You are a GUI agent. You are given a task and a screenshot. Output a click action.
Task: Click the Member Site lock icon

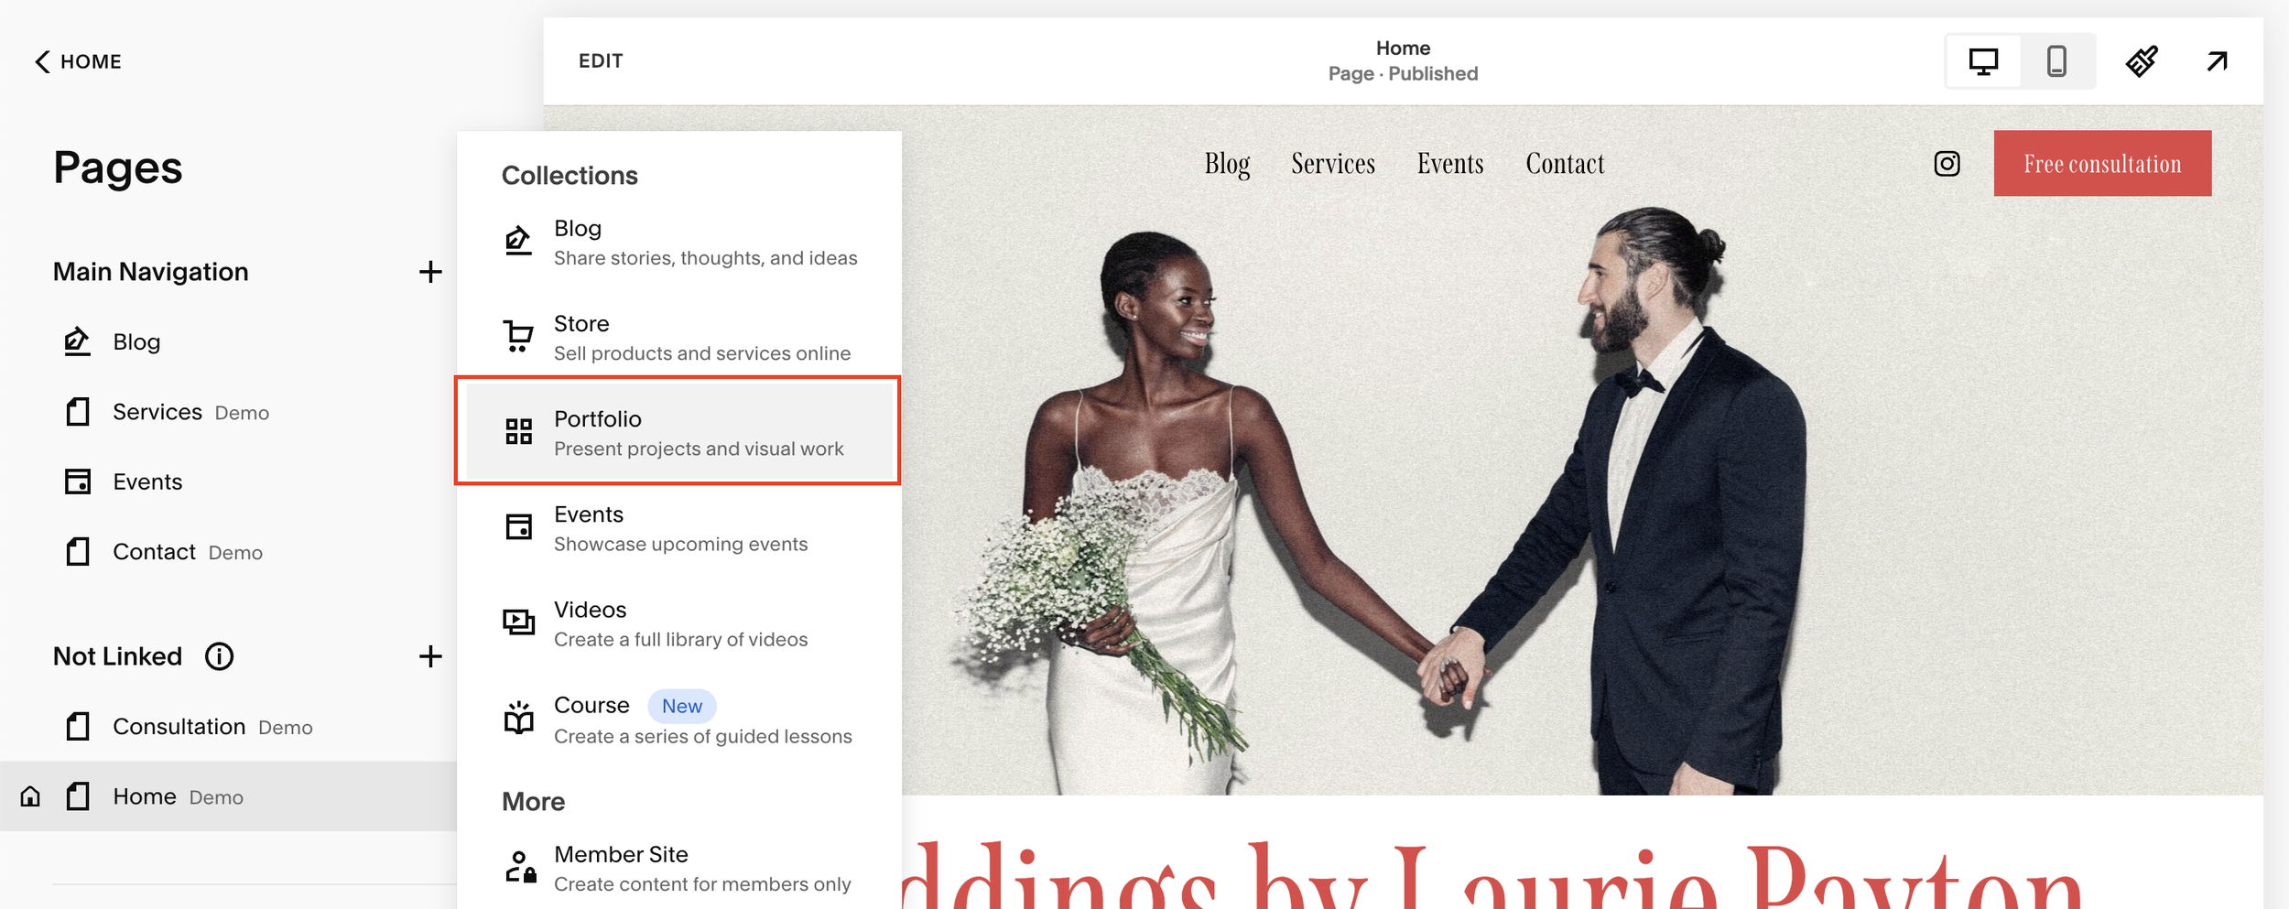coord(520,866)
